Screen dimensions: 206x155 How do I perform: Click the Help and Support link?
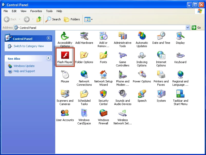pos(24,71)
